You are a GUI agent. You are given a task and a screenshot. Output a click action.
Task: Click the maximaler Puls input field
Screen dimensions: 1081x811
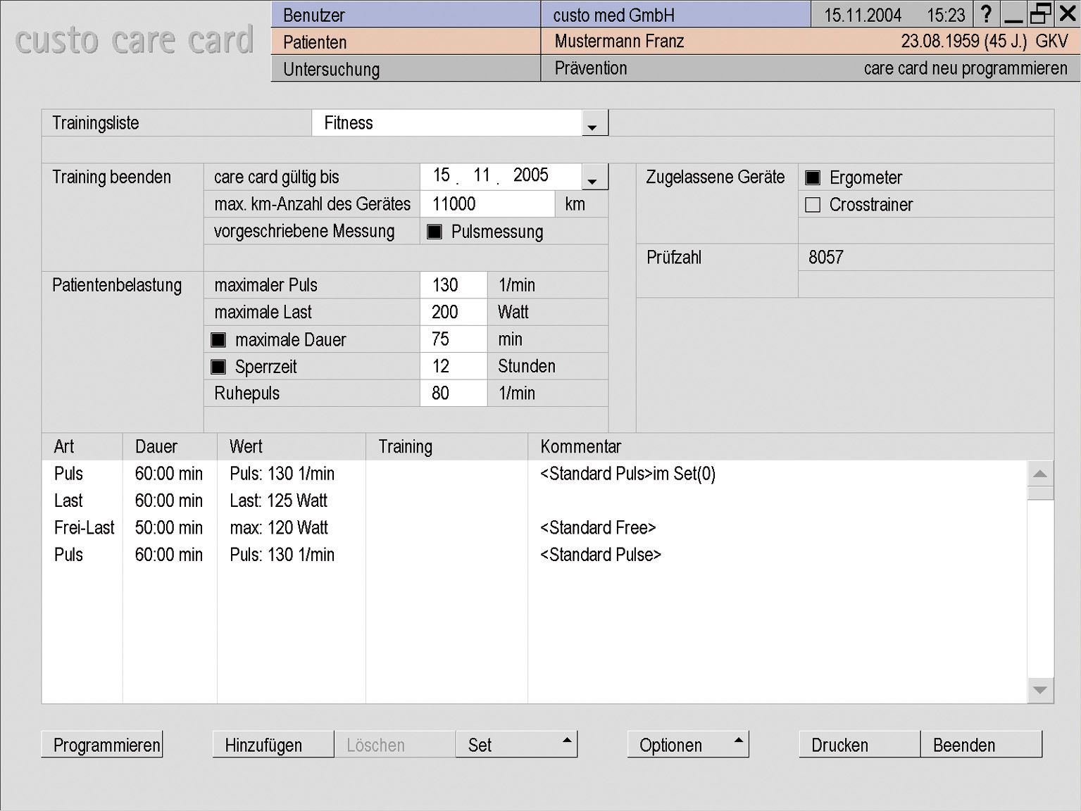pyautogui.click(x=453, y=285)
